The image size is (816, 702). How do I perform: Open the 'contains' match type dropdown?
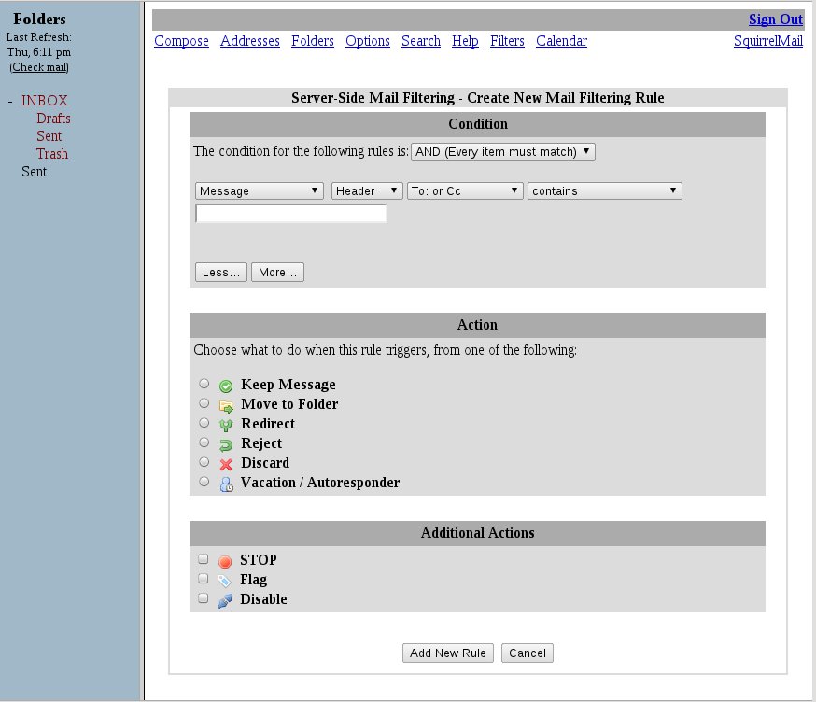coord(604,190)
